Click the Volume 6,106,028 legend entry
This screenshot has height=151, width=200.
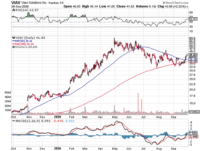[26, 47]
